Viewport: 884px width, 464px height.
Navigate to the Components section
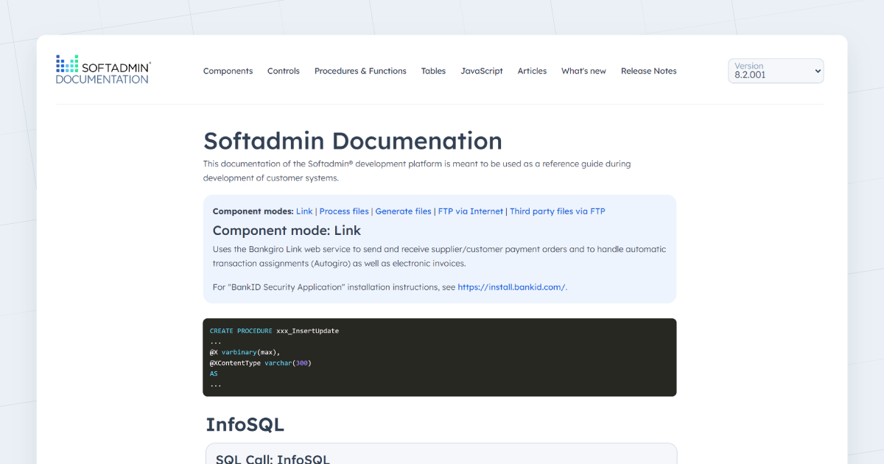tap(228, 71)
